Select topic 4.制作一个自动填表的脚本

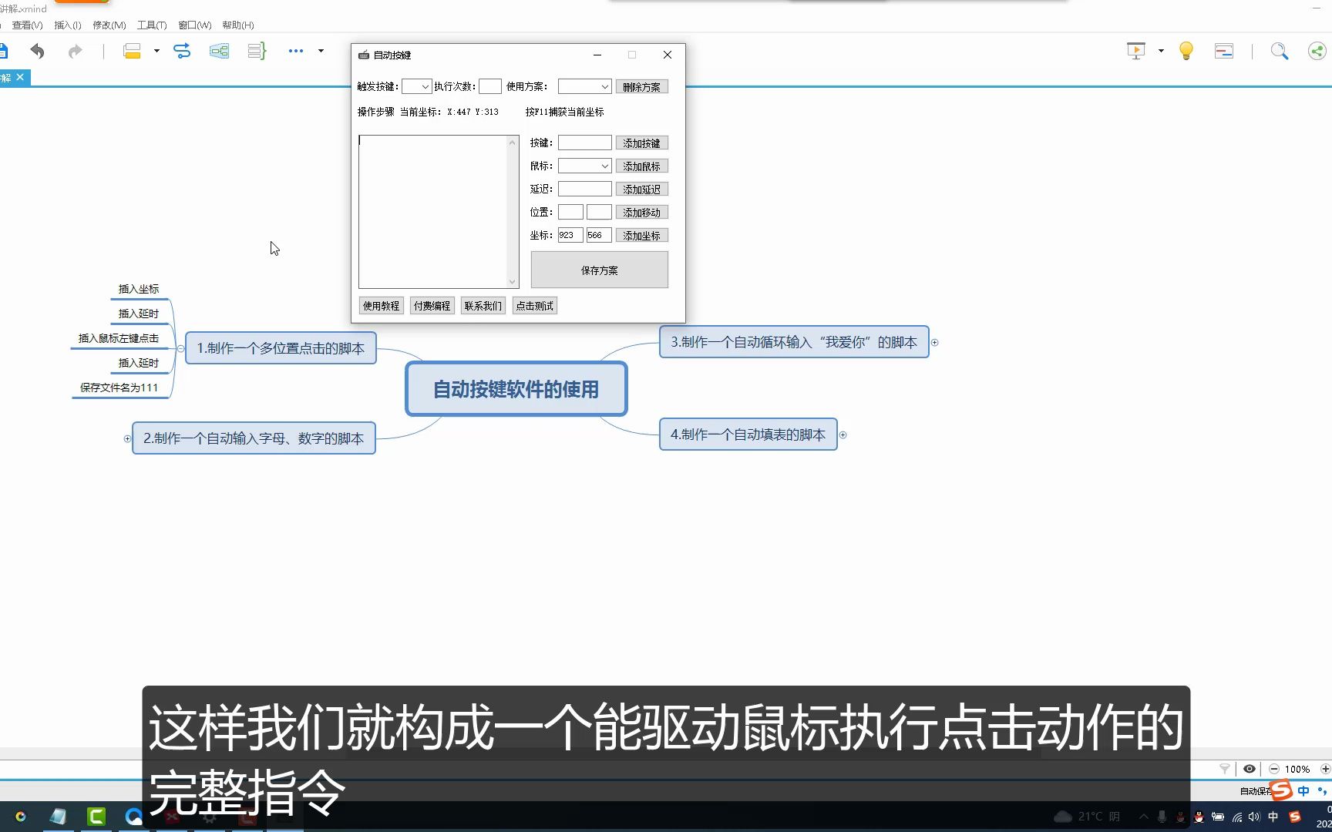point(748,434)
